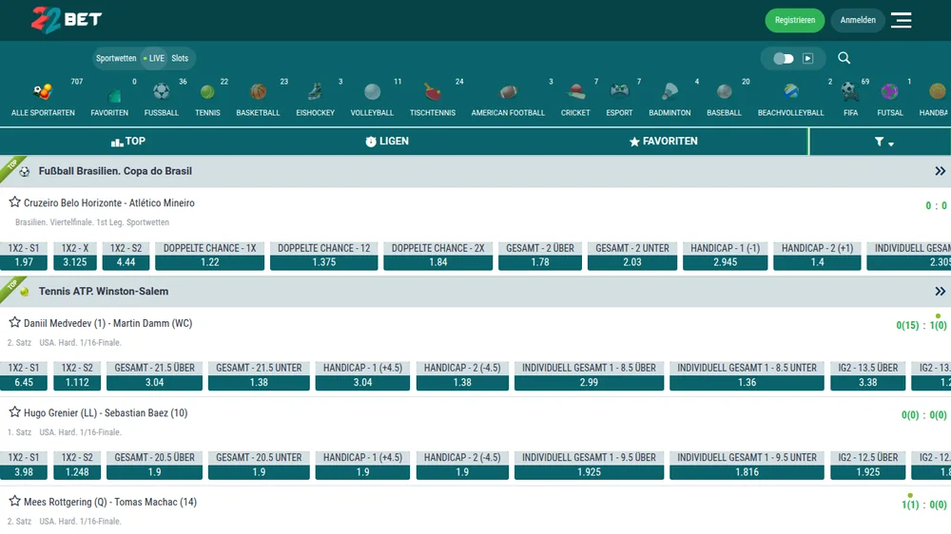The image size is (951, 534).
Task: Open Cruzeiro Belo Horizonte - Atlético Mineiro match
Action: (x=109, y=203)
